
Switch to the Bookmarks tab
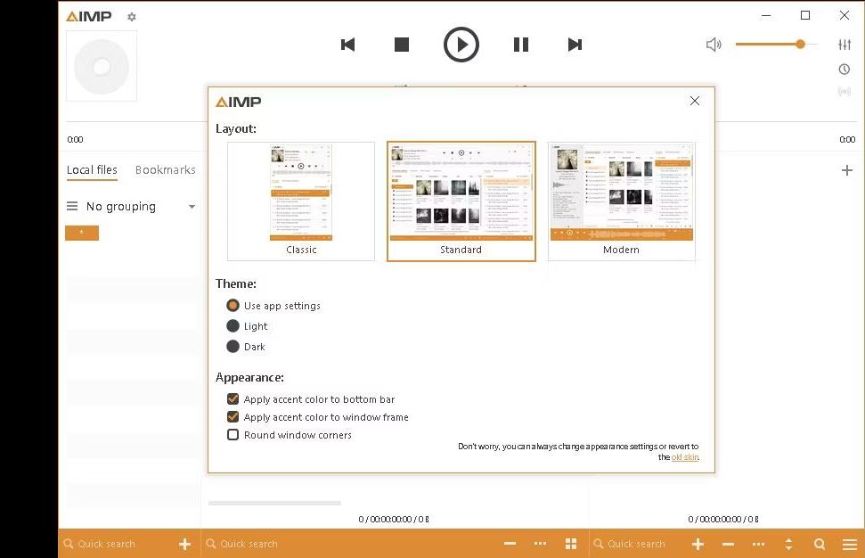pos(166,170)
